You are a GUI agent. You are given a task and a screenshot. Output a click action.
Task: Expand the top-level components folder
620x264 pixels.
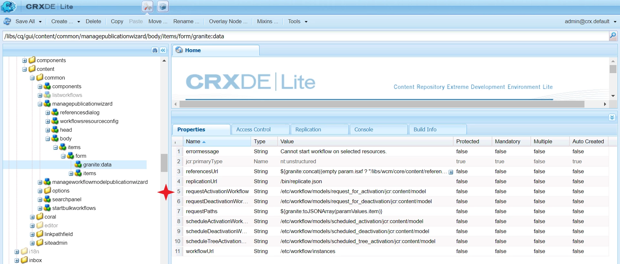pyautogui.click(x=25, y=61)
